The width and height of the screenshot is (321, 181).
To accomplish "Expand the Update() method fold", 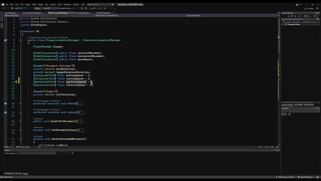I will click(21, 113).
